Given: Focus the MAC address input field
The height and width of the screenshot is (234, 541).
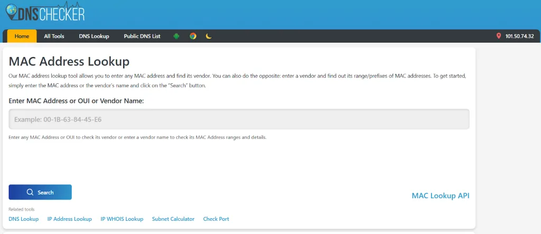Looking at the screenshot, I should pos(239,120).
